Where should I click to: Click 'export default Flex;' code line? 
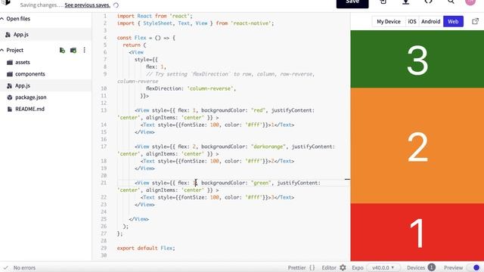pyautogui.click(x=146, y=248)
